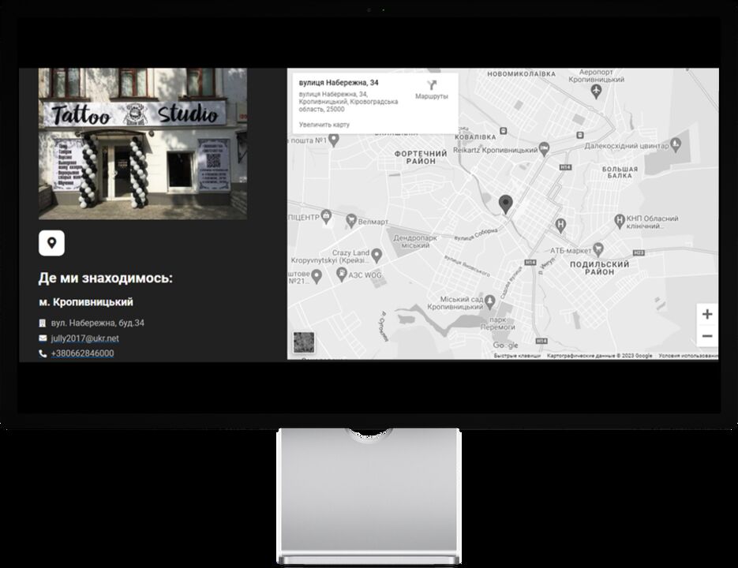This screenshot has height=568, width=738.
Task: Open the Google logo on the map
Action: point(505,345)
